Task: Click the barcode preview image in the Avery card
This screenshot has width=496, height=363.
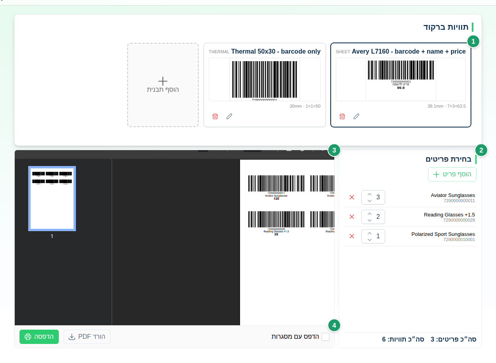Action: point(401,79)
